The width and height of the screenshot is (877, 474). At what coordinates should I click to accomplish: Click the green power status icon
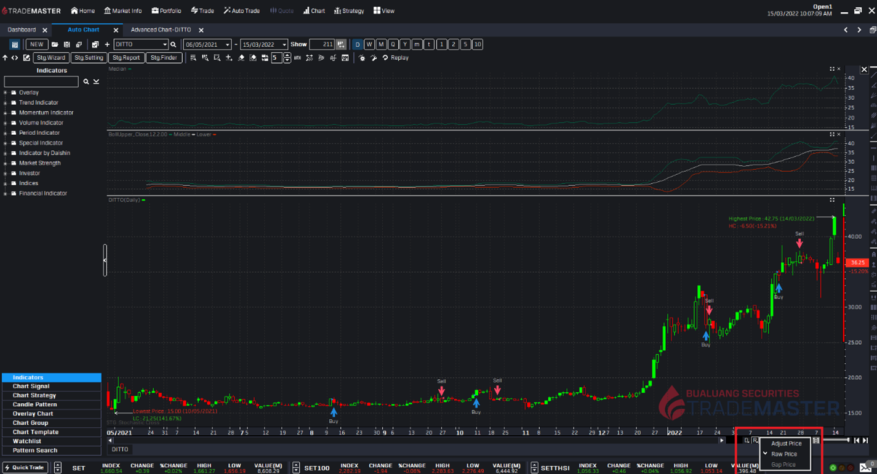tap(833, 468)
